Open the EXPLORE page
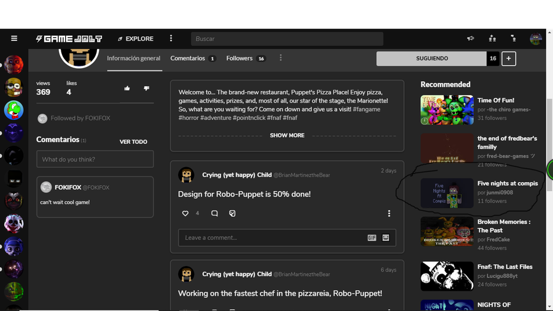Viewport: 553px width, 311px height. 135,39
